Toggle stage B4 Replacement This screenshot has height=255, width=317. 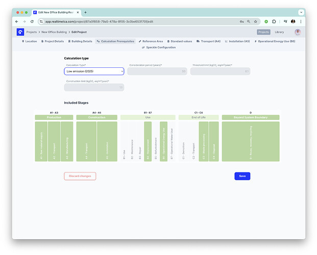[148, 141]
